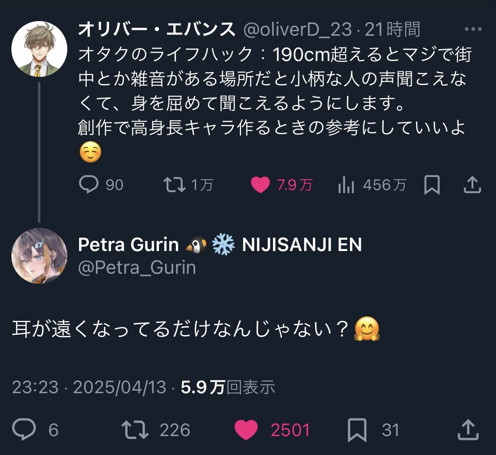Share Petra Gurin's reply tweet

468,430
